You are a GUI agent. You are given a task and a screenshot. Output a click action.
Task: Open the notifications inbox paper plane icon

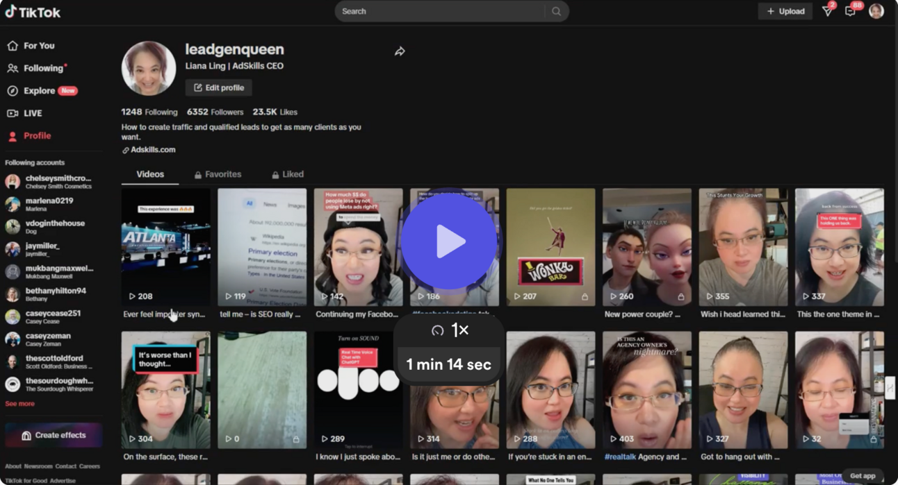[x=826, y=11]
